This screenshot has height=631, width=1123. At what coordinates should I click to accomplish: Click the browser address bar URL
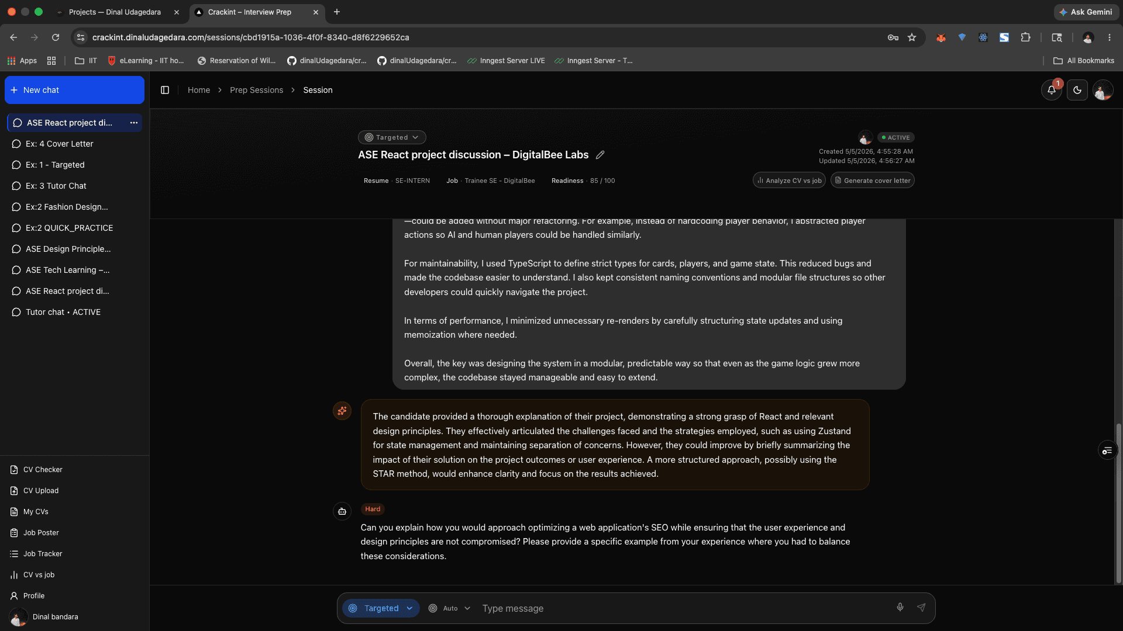tap(250, 37)
